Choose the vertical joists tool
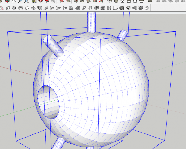The height and width of the screenshot is (149, 186). (x=115, y=8)
